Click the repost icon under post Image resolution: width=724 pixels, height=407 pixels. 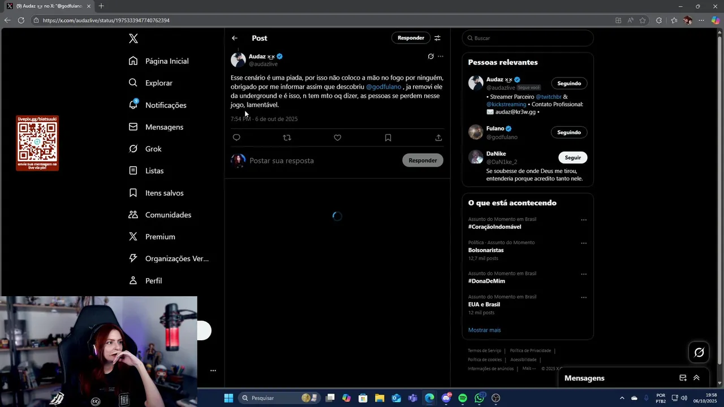point(287,137)
